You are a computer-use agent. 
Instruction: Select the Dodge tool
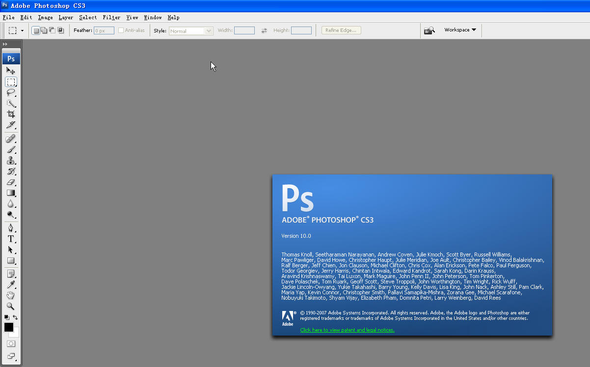click(11, 215)
